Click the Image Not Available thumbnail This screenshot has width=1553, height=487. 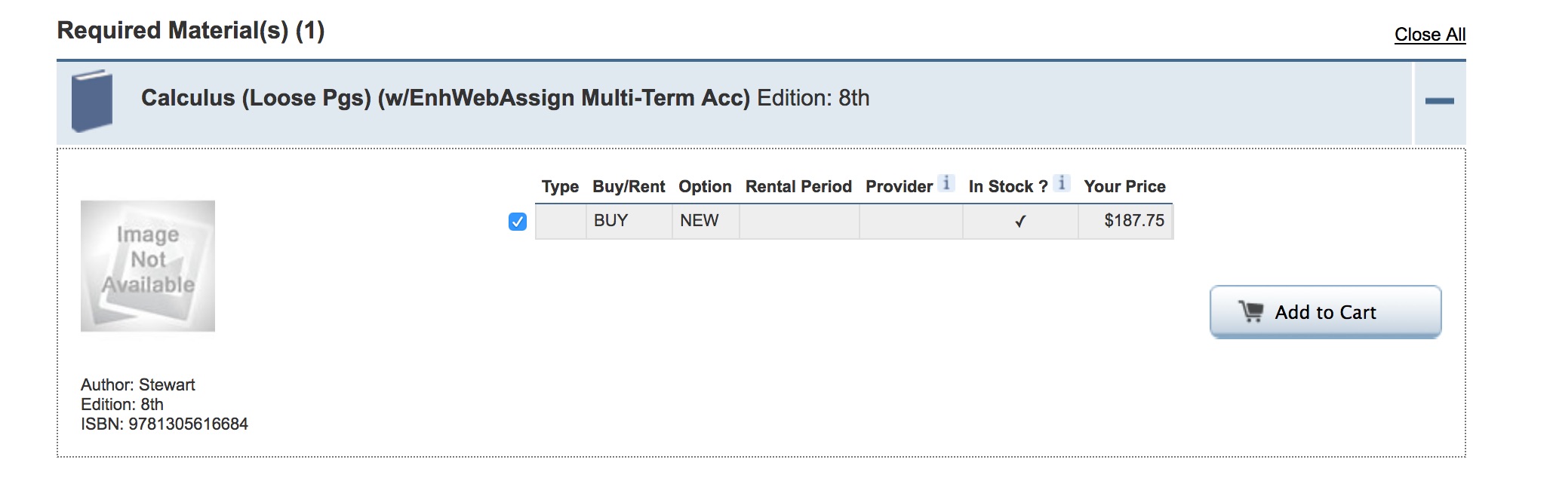click(148, 266)
